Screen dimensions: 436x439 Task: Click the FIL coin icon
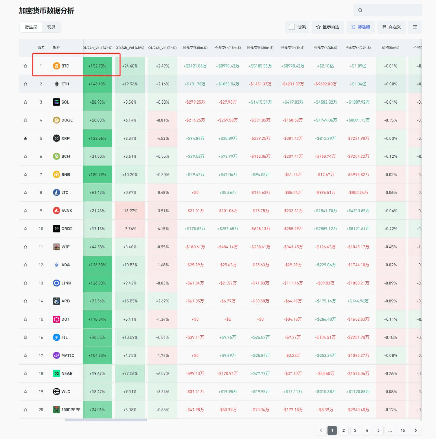click(57, 337)
